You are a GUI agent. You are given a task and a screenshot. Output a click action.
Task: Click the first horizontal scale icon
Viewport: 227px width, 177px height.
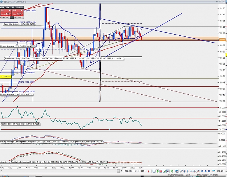coord(185,171)
